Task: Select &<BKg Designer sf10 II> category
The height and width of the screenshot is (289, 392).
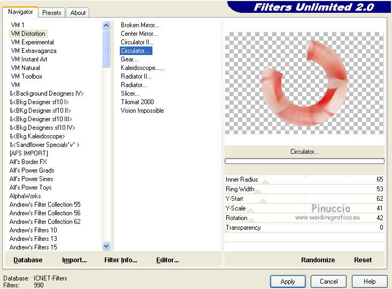Action: 40,111
